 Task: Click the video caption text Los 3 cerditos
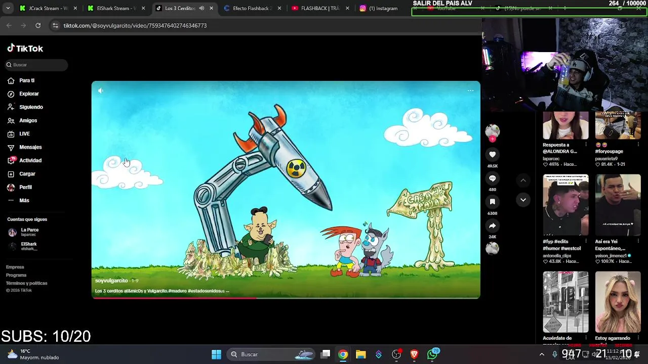point(162,291)
